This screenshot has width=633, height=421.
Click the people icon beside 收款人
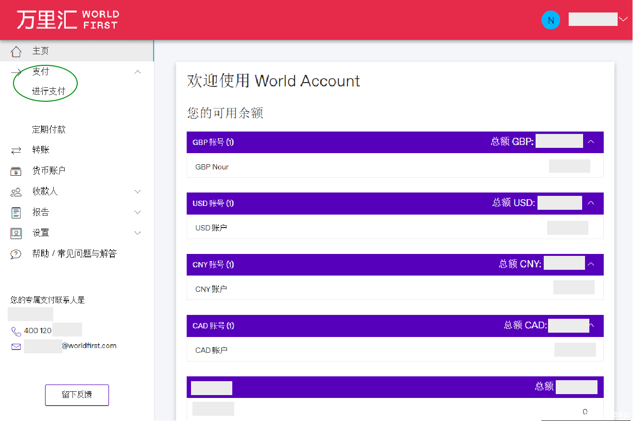(16, 192)
